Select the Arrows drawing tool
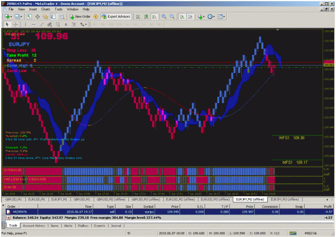Viewport: 336px width, 237px height. point(82,24)
